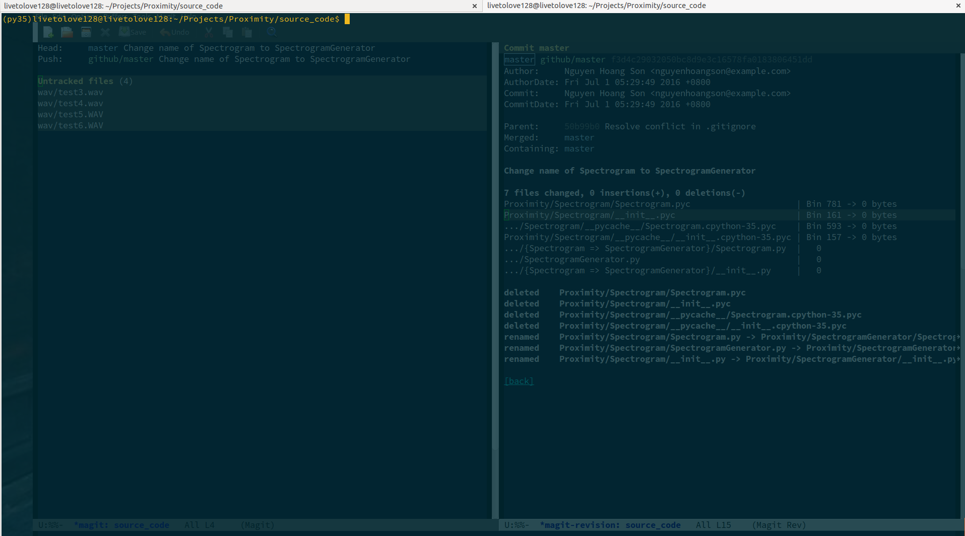Click the All L15 position indicator
The width and height of the screenshot is (965, 536).
click(x=714, y=525)
